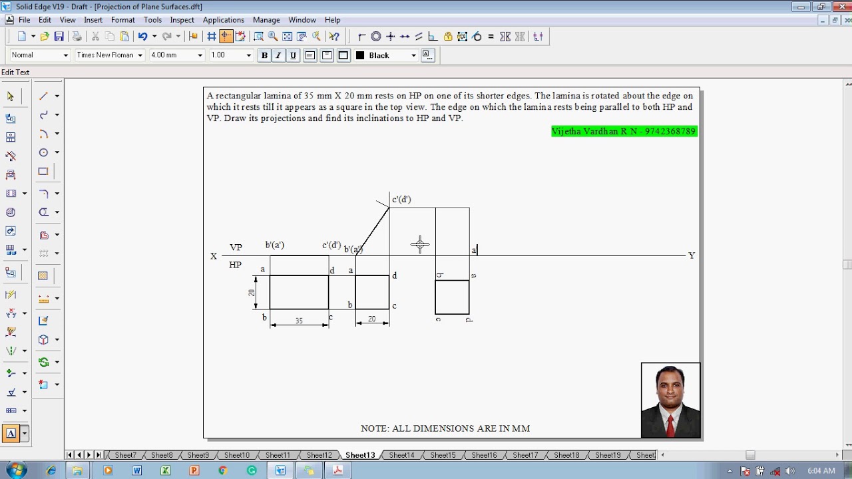Switch to the Sheet7 tab
This screenshot has width=852, height=479.
(125, 455)
